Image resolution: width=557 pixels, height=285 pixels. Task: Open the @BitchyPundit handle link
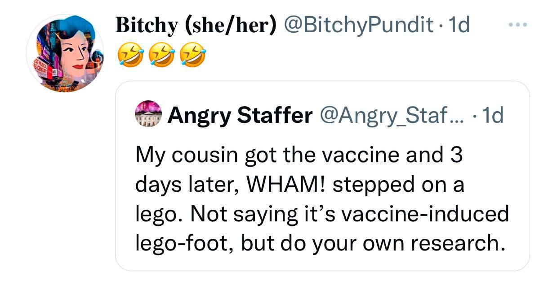click(x=357, y=26)
